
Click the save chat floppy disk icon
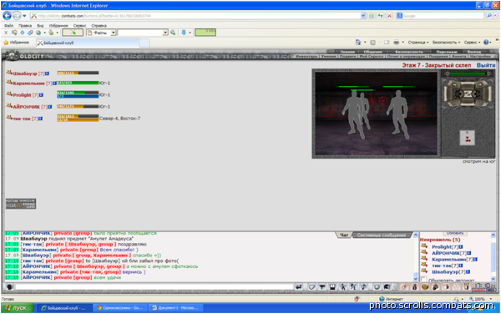pos(332,286)
